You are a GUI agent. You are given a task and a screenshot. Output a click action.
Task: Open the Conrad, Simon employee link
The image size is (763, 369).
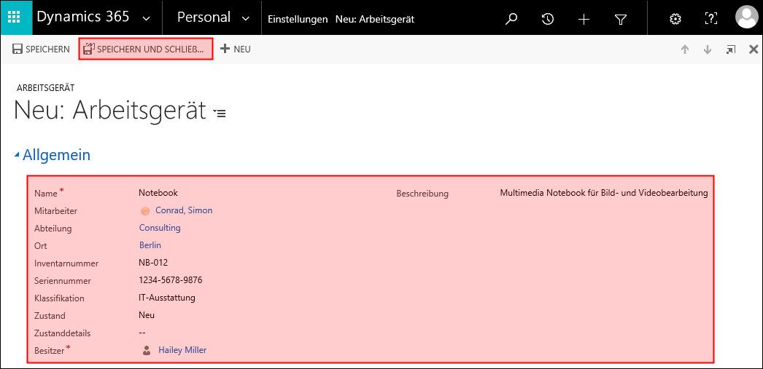click(x=184, y=210)
